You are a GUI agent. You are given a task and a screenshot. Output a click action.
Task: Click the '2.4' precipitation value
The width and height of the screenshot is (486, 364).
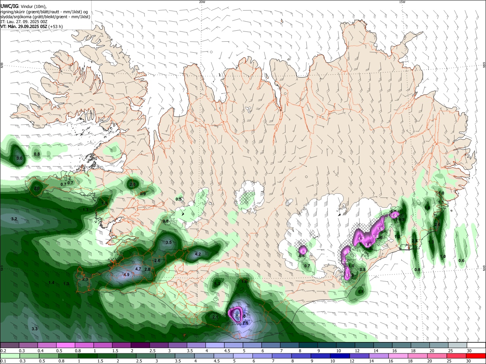click(x=415, y=241)
